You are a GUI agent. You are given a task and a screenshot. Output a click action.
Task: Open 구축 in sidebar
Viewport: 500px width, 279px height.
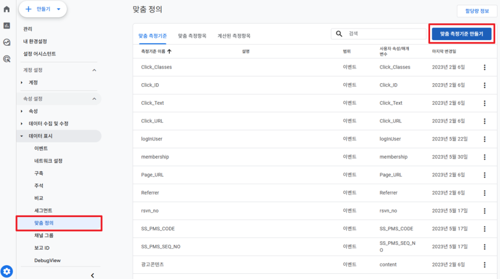coord(39,173)
